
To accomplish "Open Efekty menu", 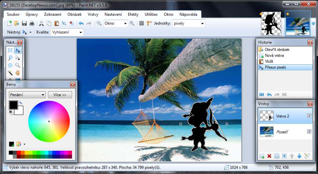I will click(x=133, y=14).
